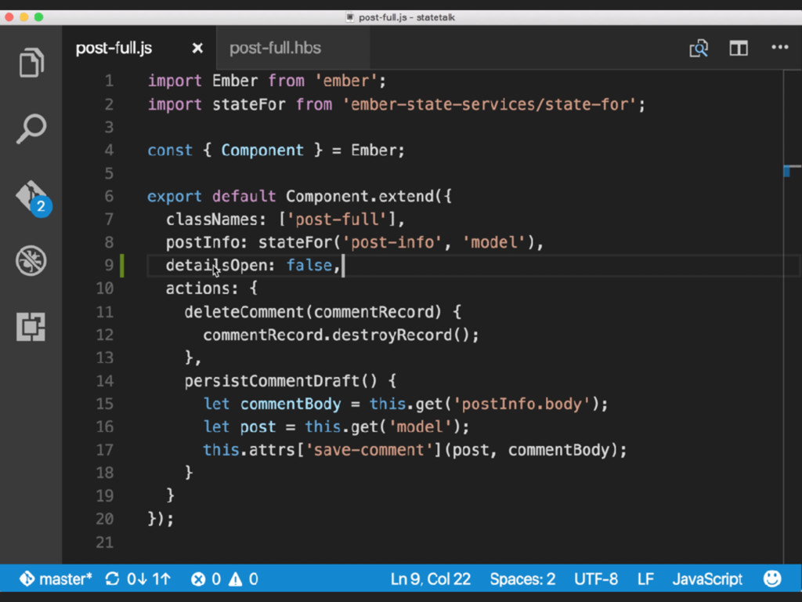Image resolution: width=802 pixels, height=602 pixels.
Task: Click line number 20 in the gutter
Action: 105,519
